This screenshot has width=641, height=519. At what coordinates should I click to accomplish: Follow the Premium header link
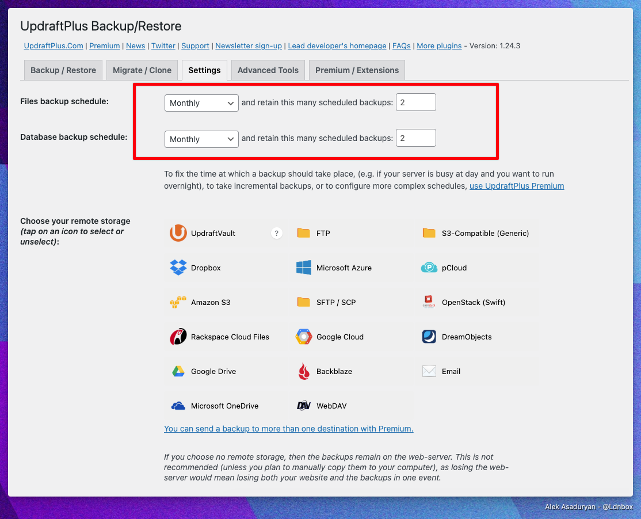point(105,46)
